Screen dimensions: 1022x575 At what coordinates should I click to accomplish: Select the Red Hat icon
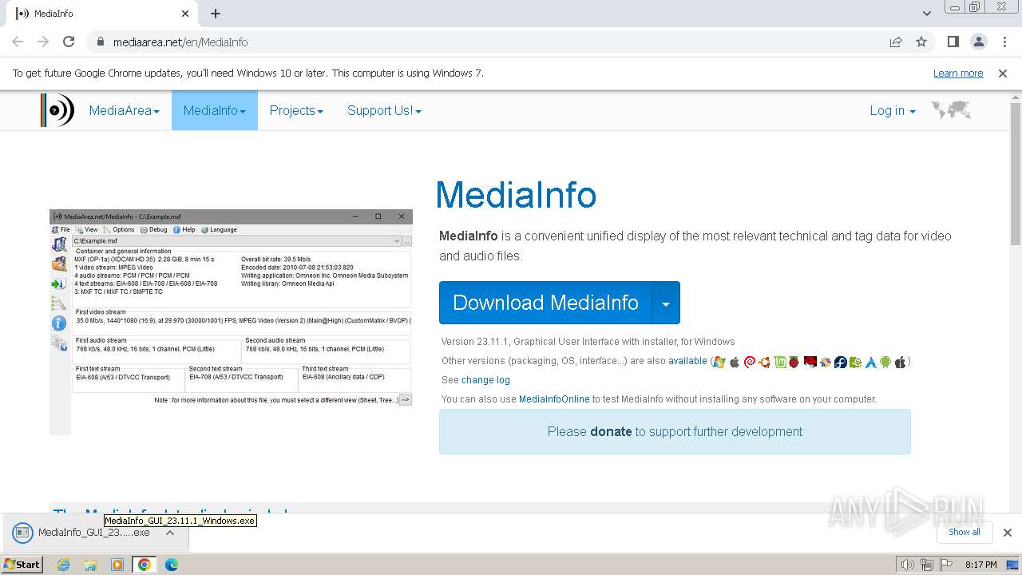810,362
